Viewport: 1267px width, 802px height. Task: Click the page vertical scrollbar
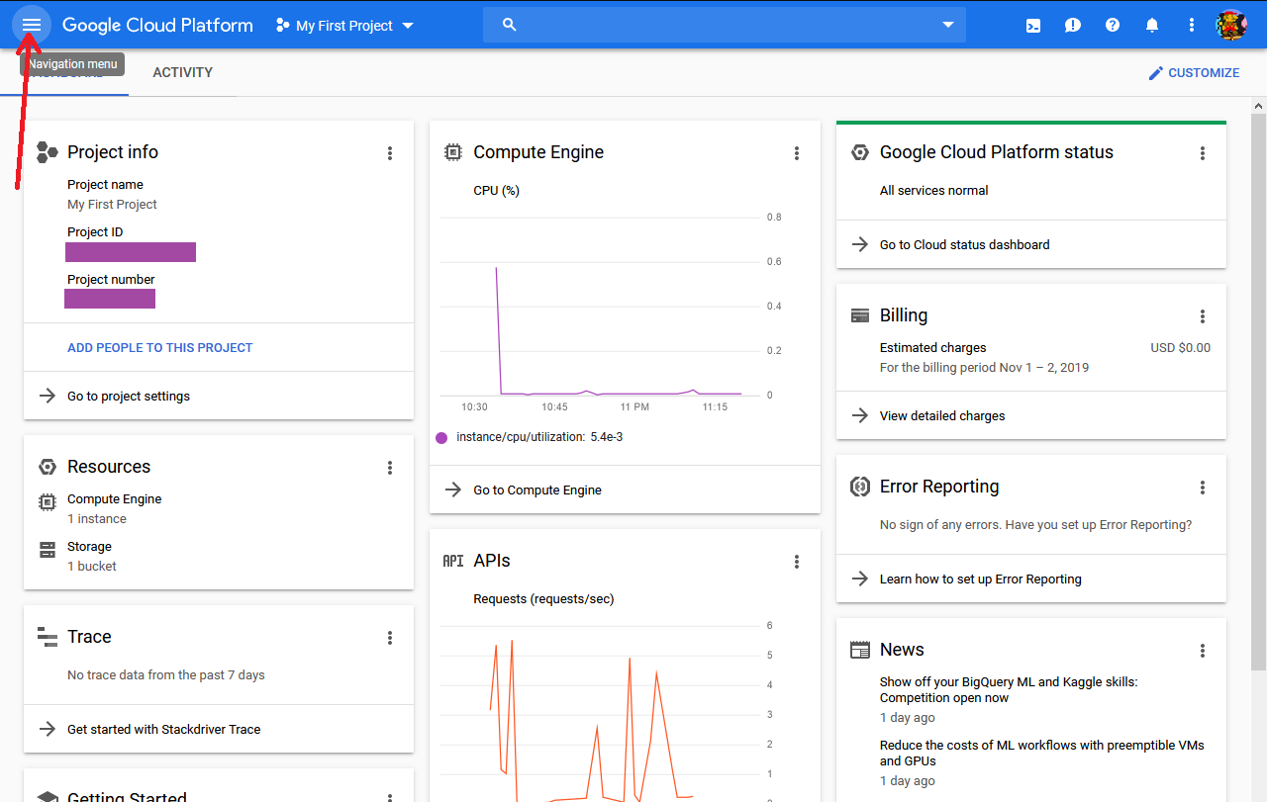tap(1258, 391)
